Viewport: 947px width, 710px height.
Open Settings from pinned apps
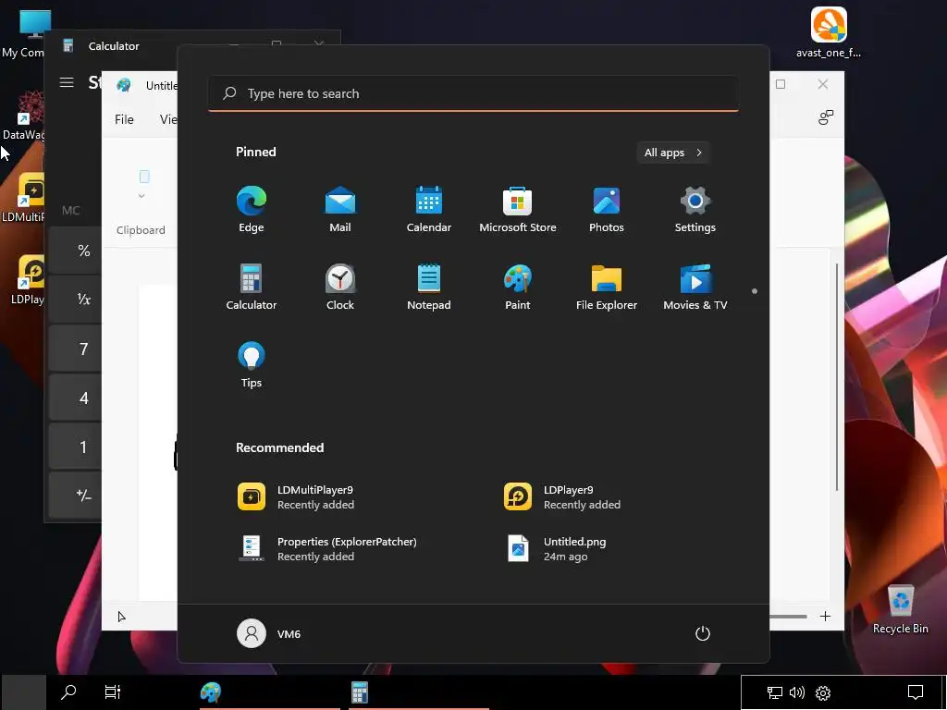point(695,210)
